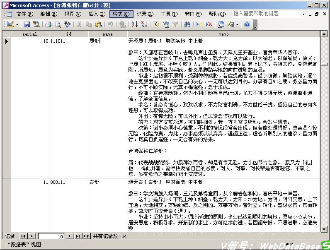Screen dimensions: 330x250
Task: Click the New Record toolbar icon
Action: click(x=199, y=24)
